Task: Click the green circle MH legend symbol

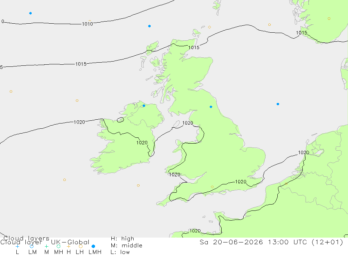Action: coord(58,246)
